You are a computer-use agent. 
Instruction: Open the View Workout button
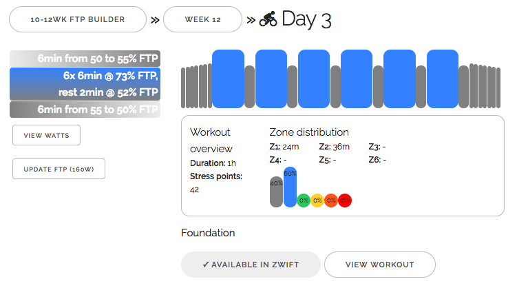pos(379,265)
